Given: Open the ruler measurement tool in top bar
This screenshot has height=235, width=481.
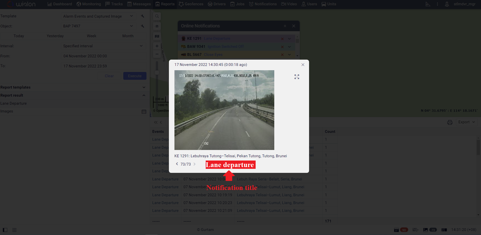Looking at the screenshot, I should 428,4.
